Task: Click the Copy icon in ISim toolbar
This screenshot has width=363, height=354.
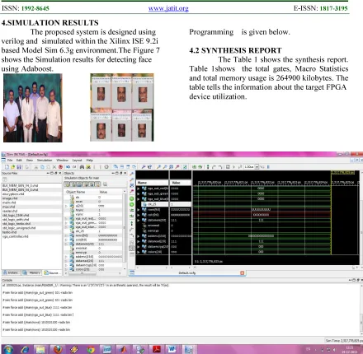Action: tap(42, 167)
